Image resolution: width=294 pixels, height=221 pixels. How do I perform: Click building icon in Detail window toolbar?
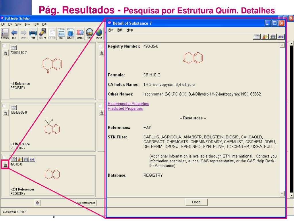tap(273, 37)
